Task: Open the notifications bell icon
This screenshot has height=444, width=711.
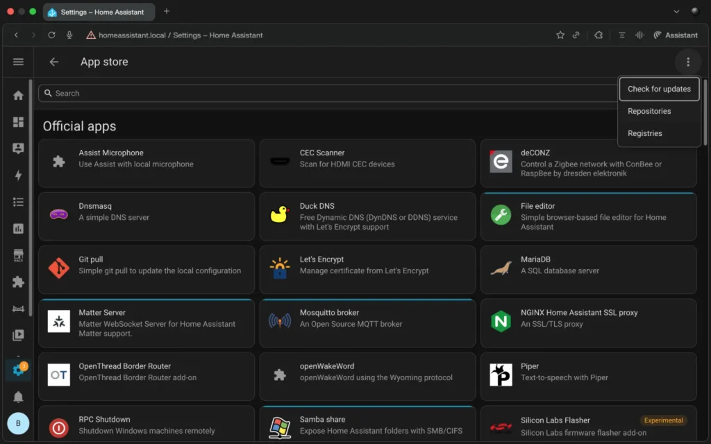Action: (18, 397)
